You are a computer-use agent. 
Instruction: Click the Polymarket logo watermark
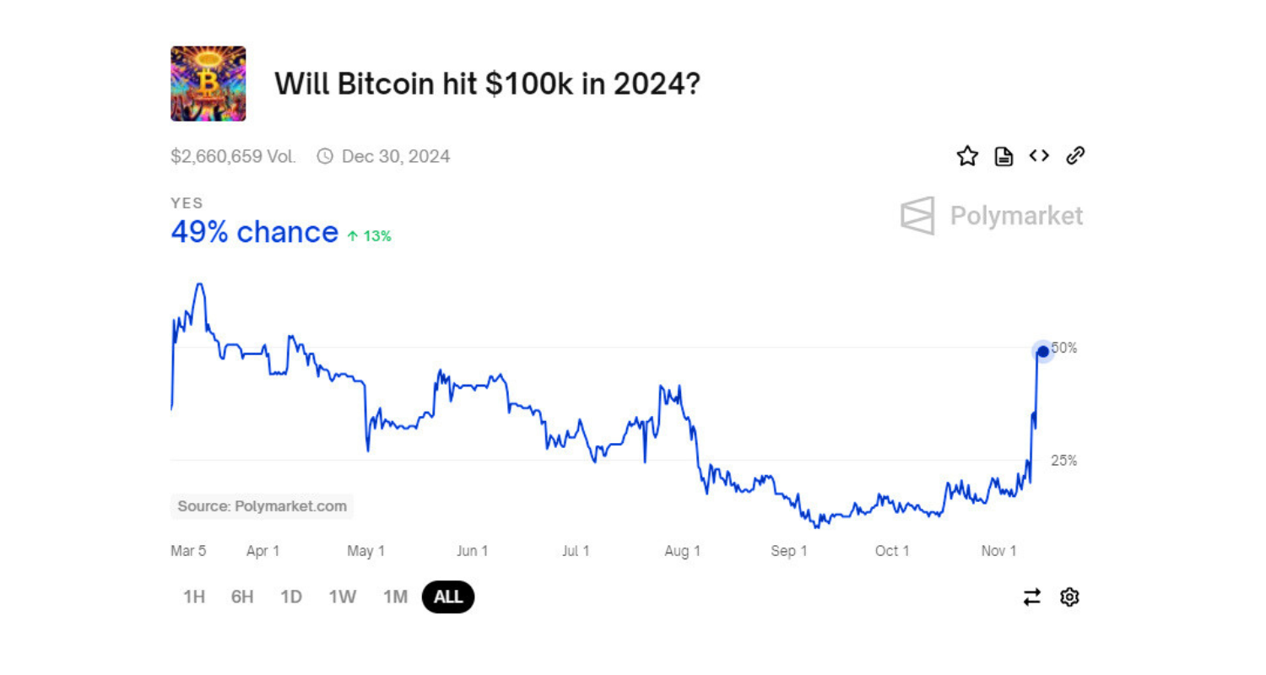click(x=992, y=216)
